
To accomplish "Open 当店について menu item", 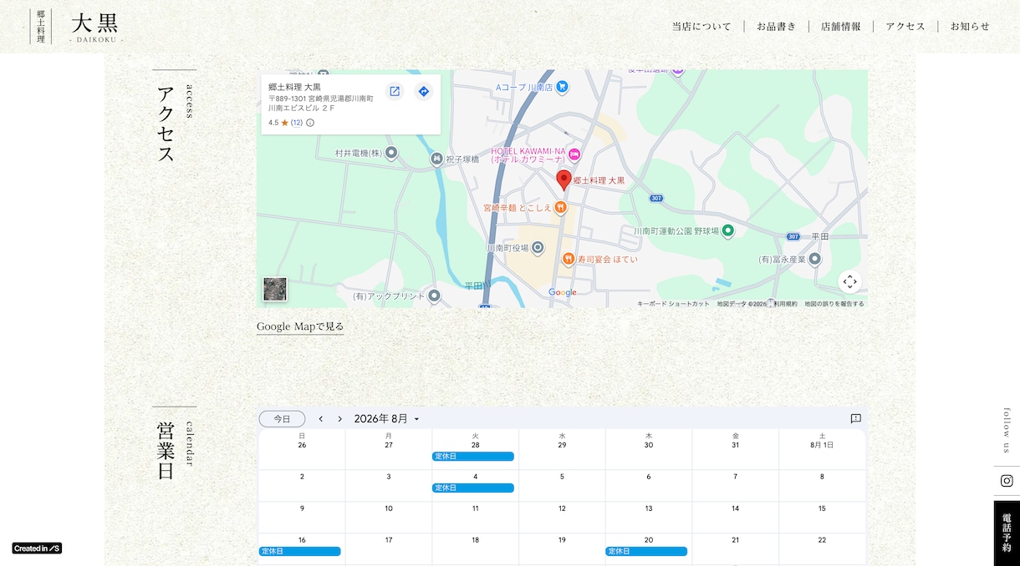I will pos(701,27).
